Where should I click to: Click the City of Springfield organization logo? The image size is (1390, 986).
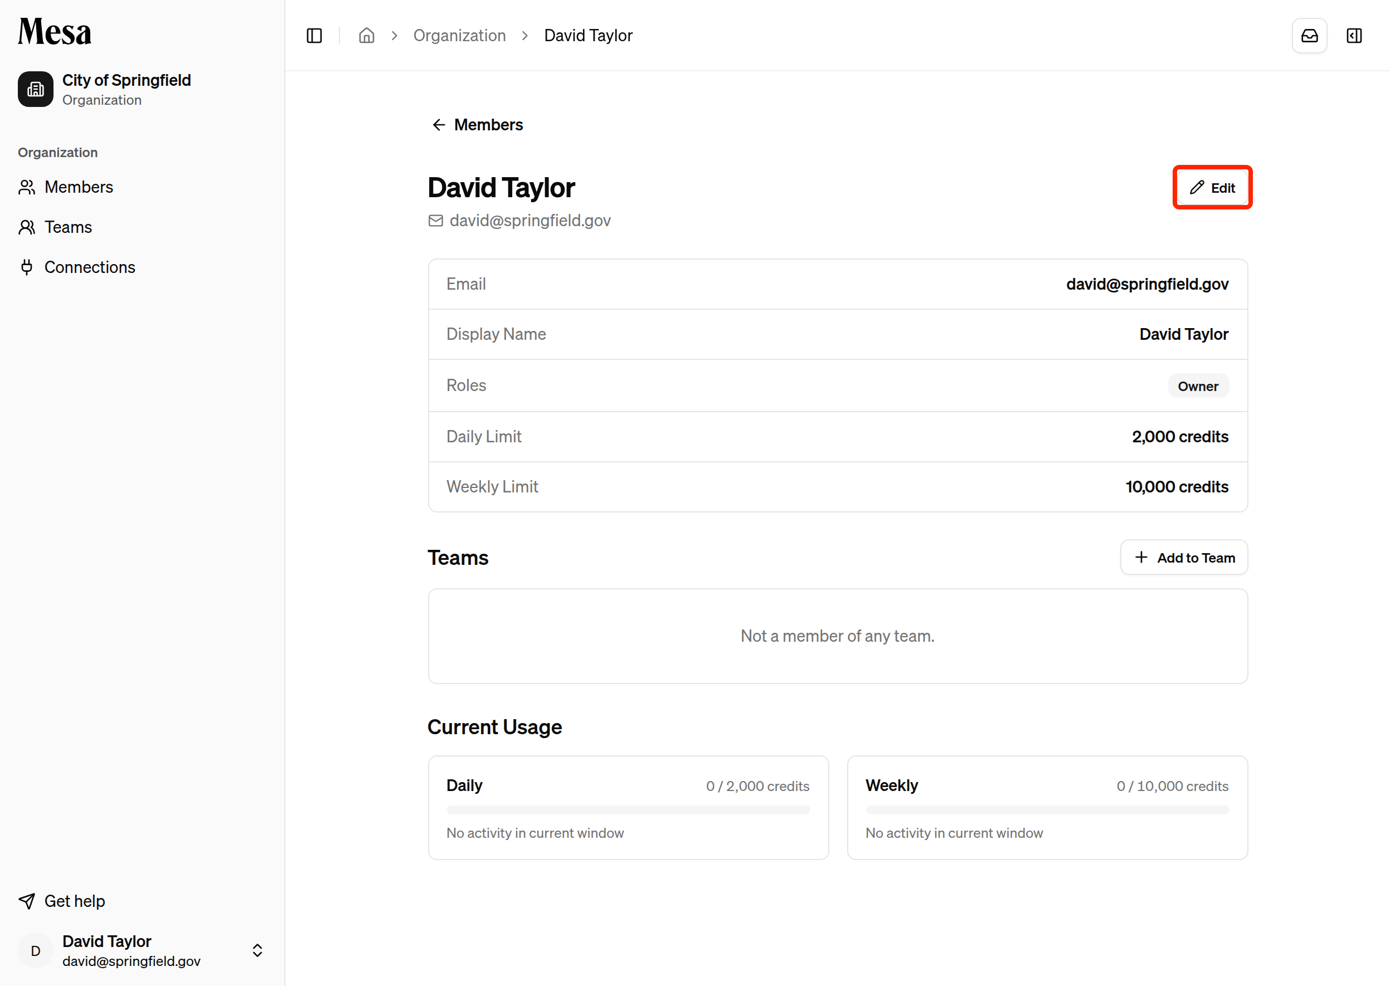35,89
